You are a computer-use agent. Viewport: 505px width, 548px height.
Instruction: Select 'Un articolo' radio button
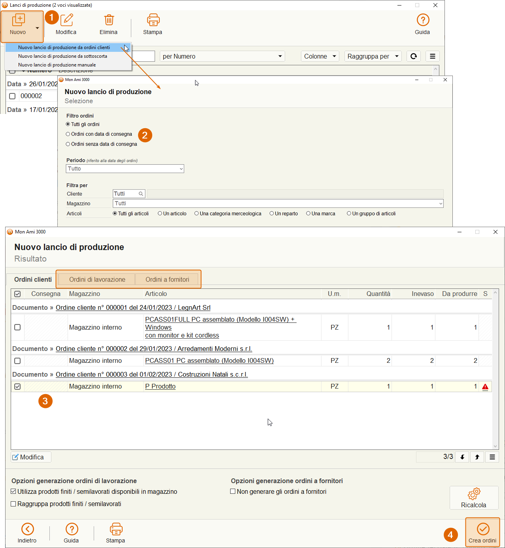[x=160, y=214]
